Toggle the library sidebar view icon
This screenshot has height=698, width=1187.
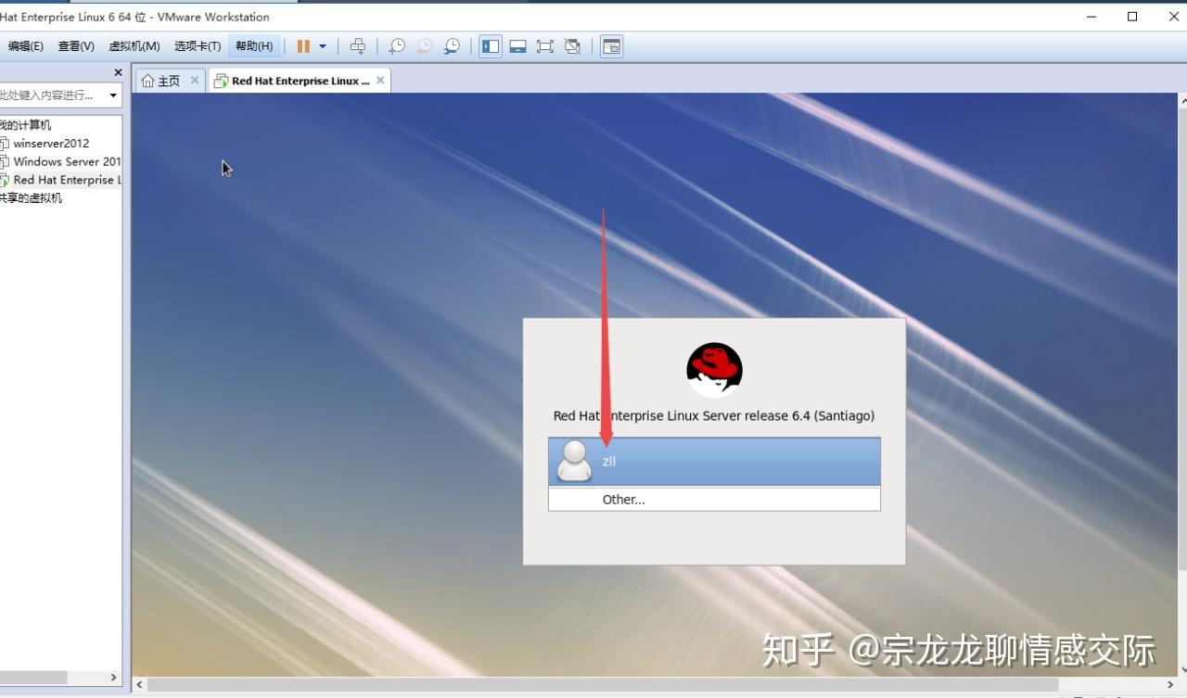(491, 46)
